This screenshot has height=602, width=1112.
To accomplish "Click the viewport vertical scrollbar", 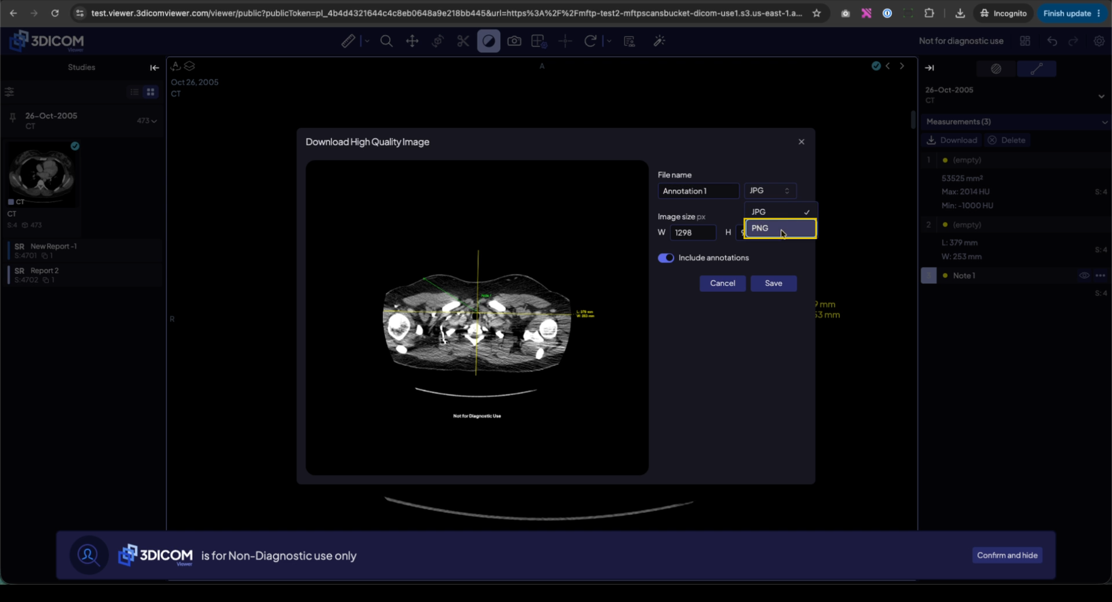I will (x=913, y=120).
